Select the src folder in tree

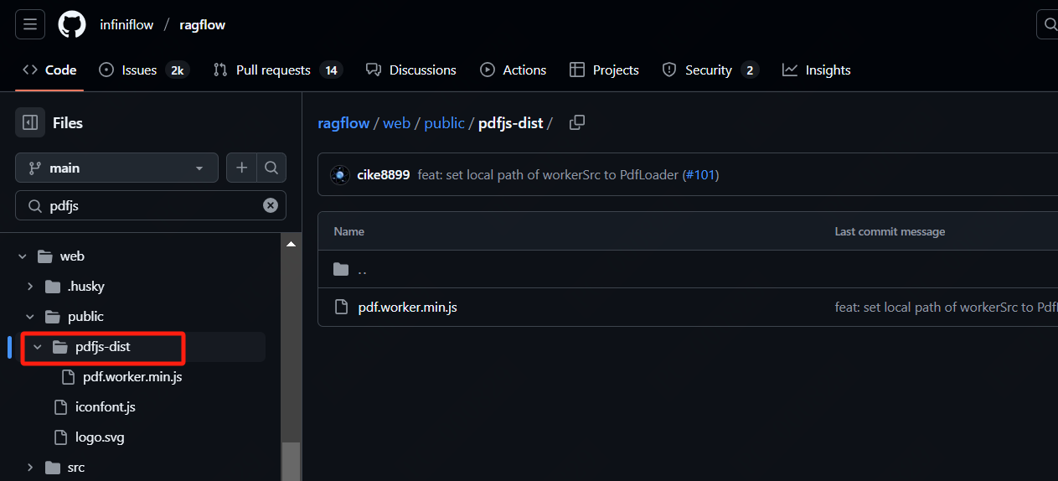click(76, 468)
